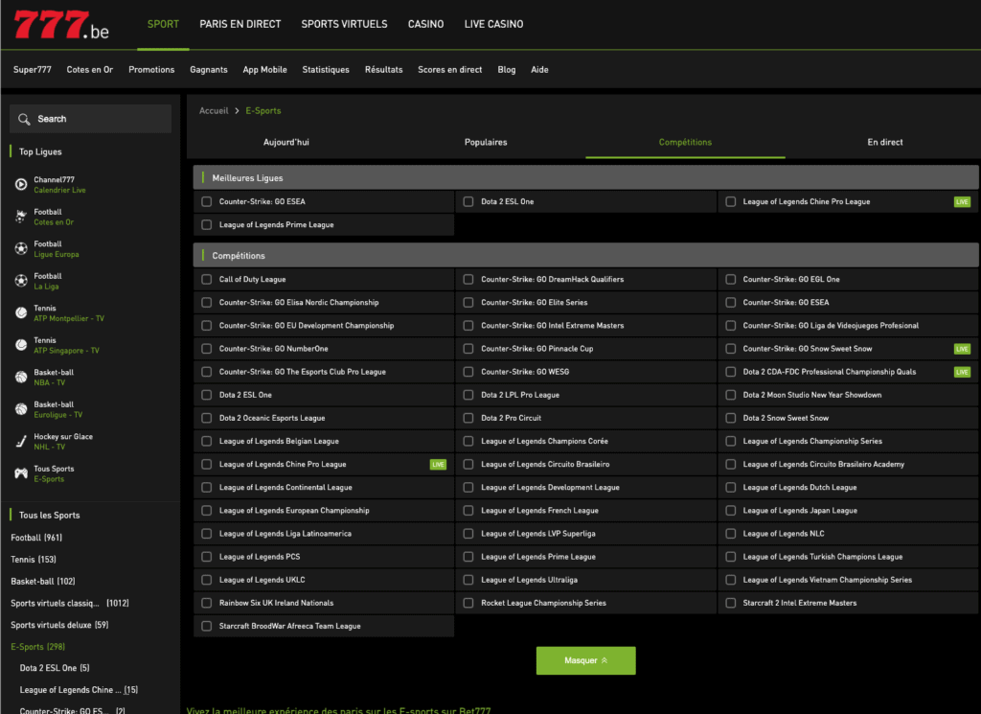The width and height of the screenshot is (981, 714).
Task: Open SPORTS VIRTUELS menu
Action: point(344,24)
